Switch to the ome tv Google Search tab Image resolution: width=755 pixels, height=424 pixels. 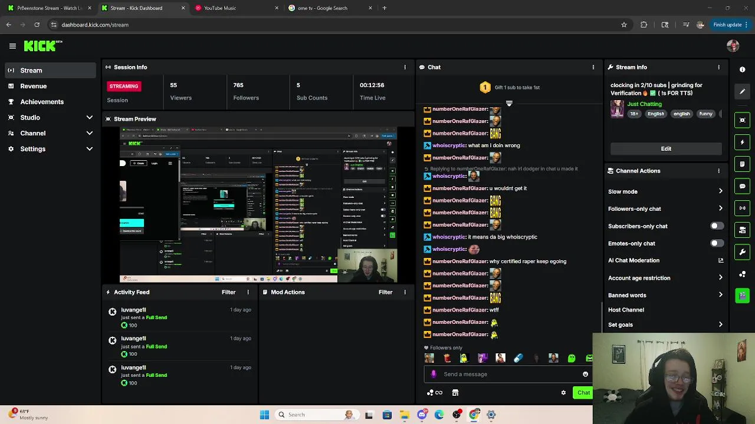[330, 8]
